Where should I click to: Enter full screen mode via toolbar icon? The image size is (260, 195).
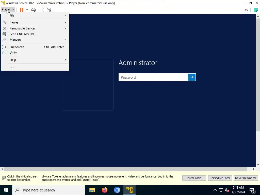pyautogui.click(x=41, y=10)
